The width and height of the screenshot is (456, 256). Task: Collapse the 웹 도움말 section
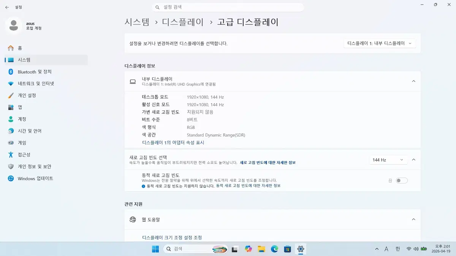(x=413, y=219)
